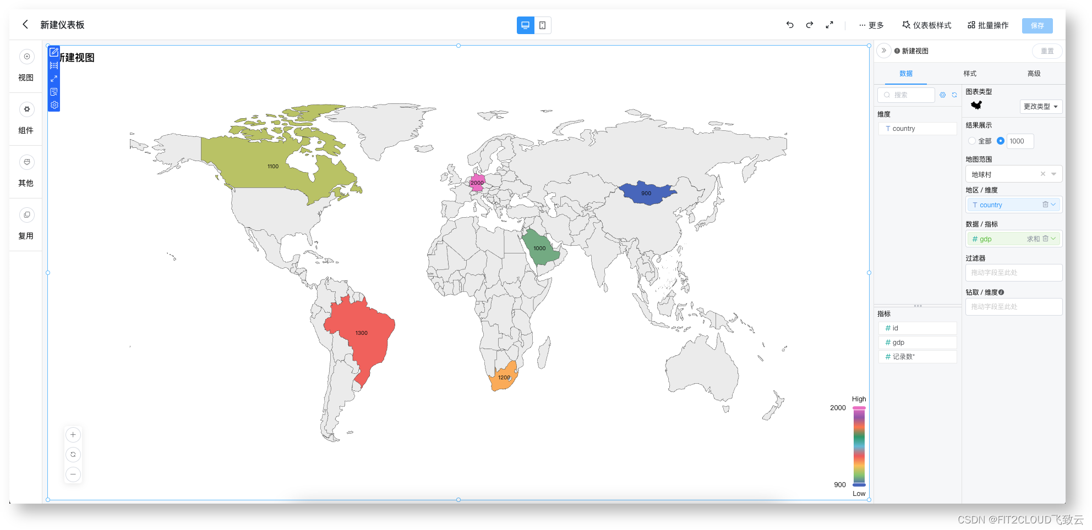Open 批量操作 mode
This screenshot has height=530, width=1092.
click(x=988, y=25)
